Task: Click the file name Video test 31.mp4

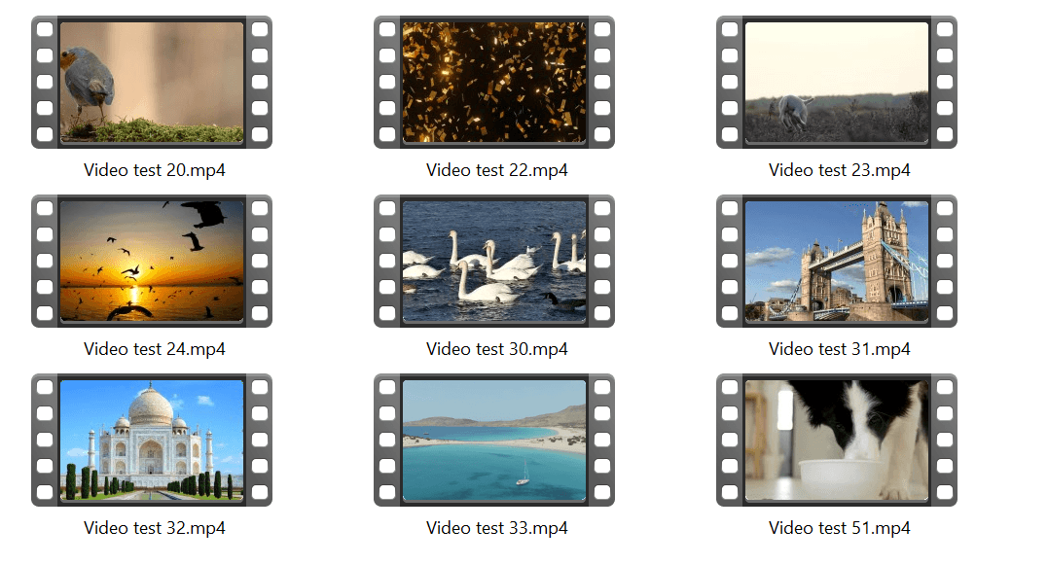Action: click(x=840, y=349)
